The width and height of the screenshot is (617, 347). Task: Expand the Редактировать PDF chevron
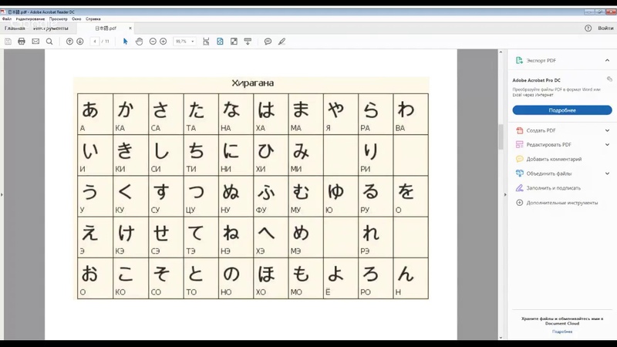point(607,144)
